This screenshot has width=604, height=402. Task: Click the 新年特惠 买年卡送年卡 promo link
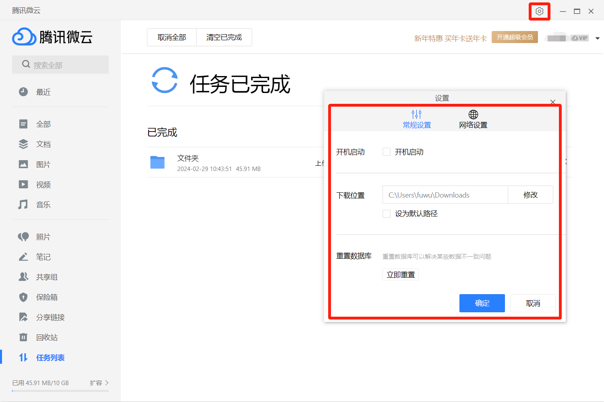(450, 38)
